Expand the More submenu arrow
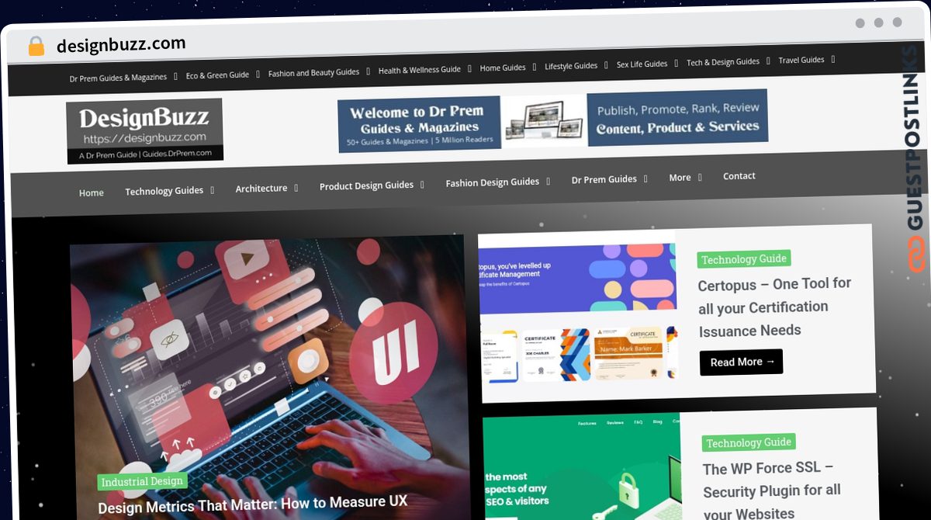Image resolution: width=931 pixels, height=520 pixels. click(700, 177)
